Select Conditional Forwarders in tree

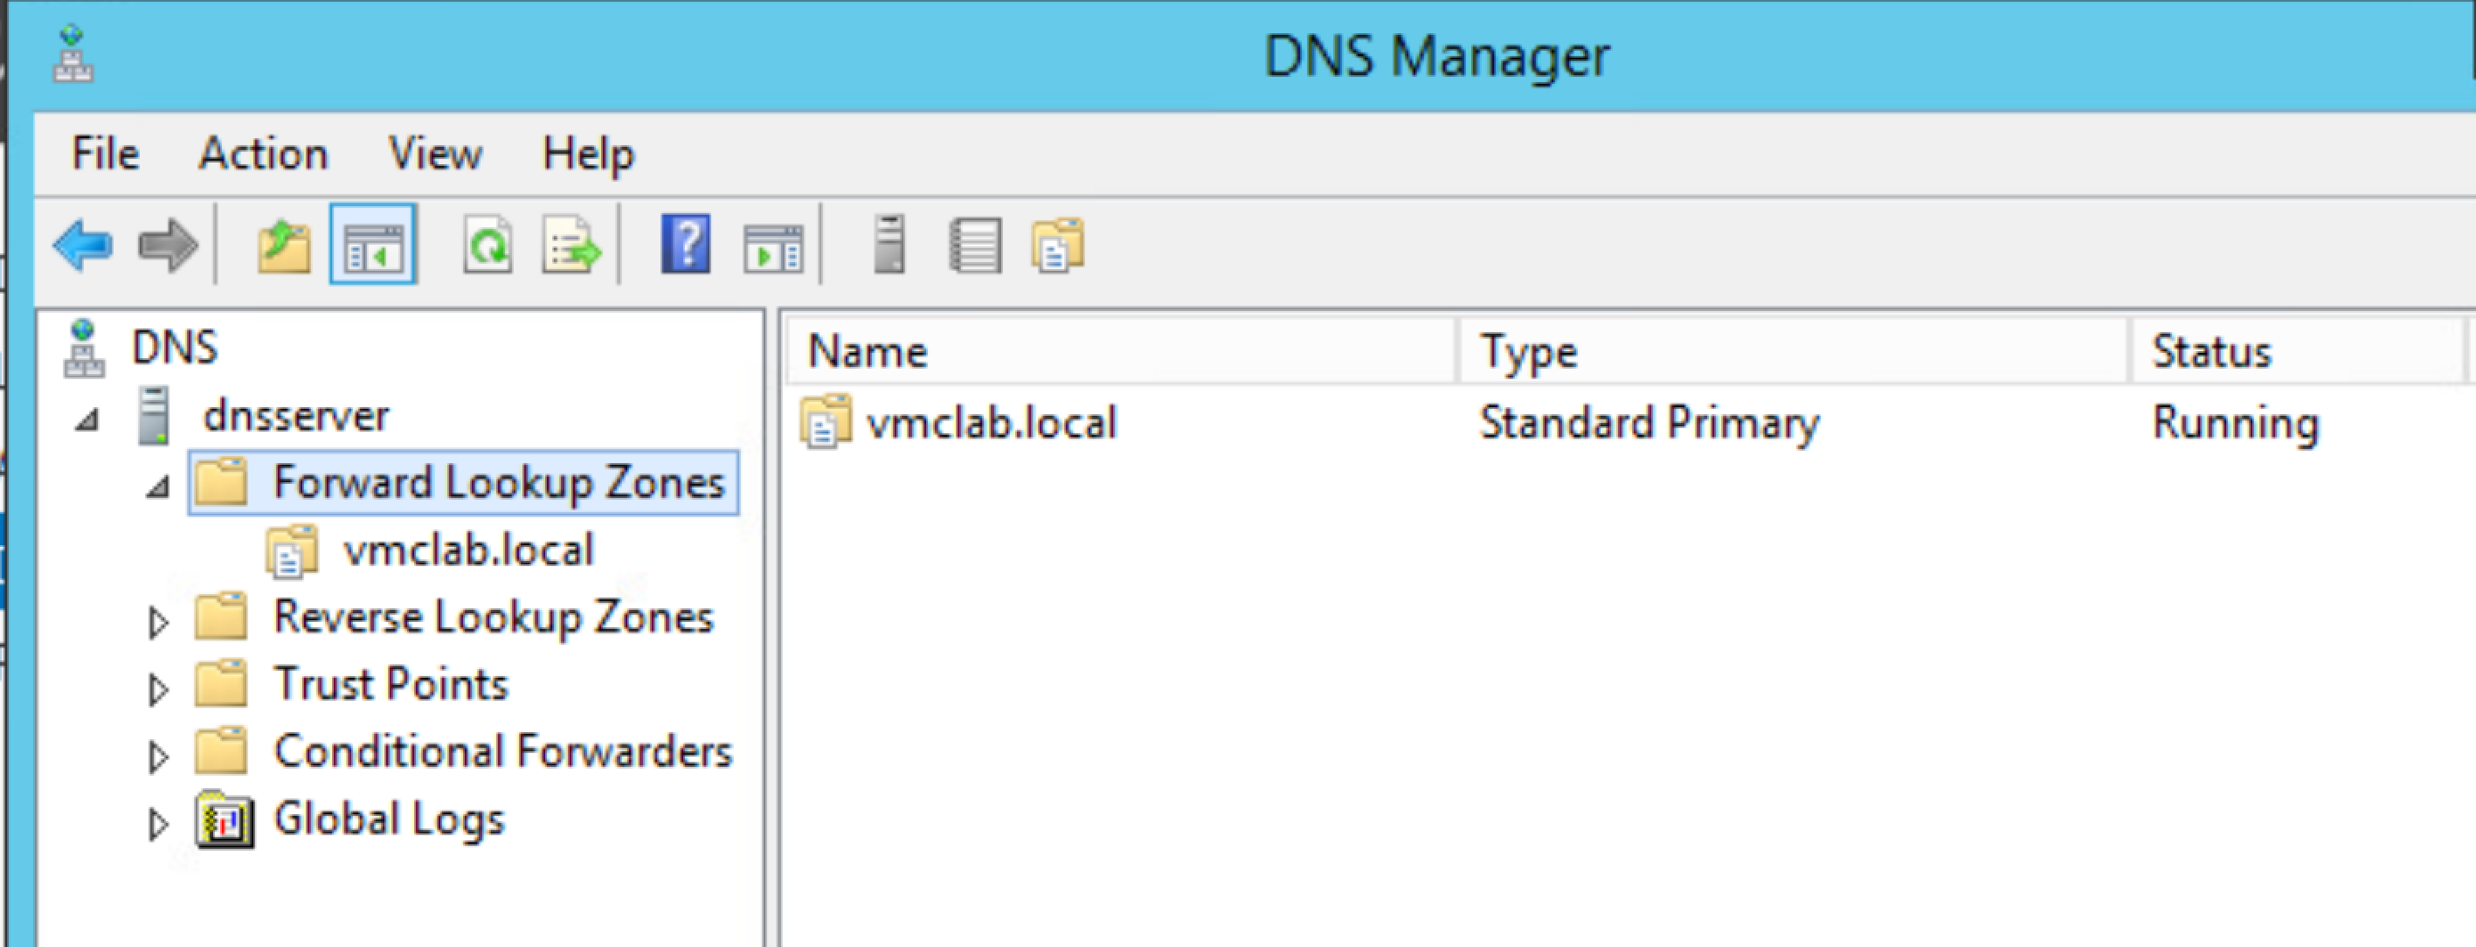coord(502,752)
